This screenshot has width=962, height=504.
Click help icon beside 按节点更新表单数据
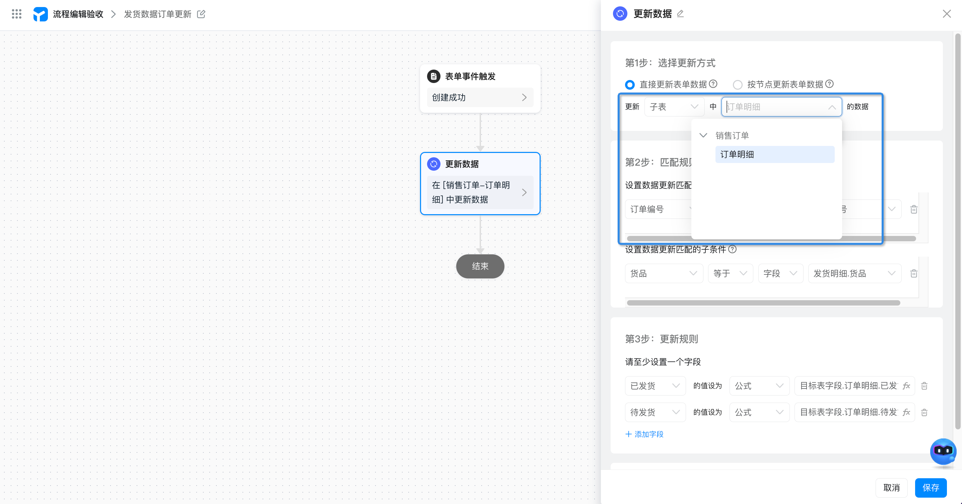point(829,84)
